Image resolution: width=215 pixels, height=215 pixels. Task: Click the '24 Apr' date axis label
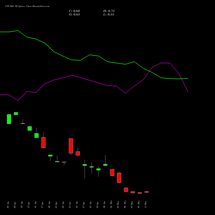(77, 205)
